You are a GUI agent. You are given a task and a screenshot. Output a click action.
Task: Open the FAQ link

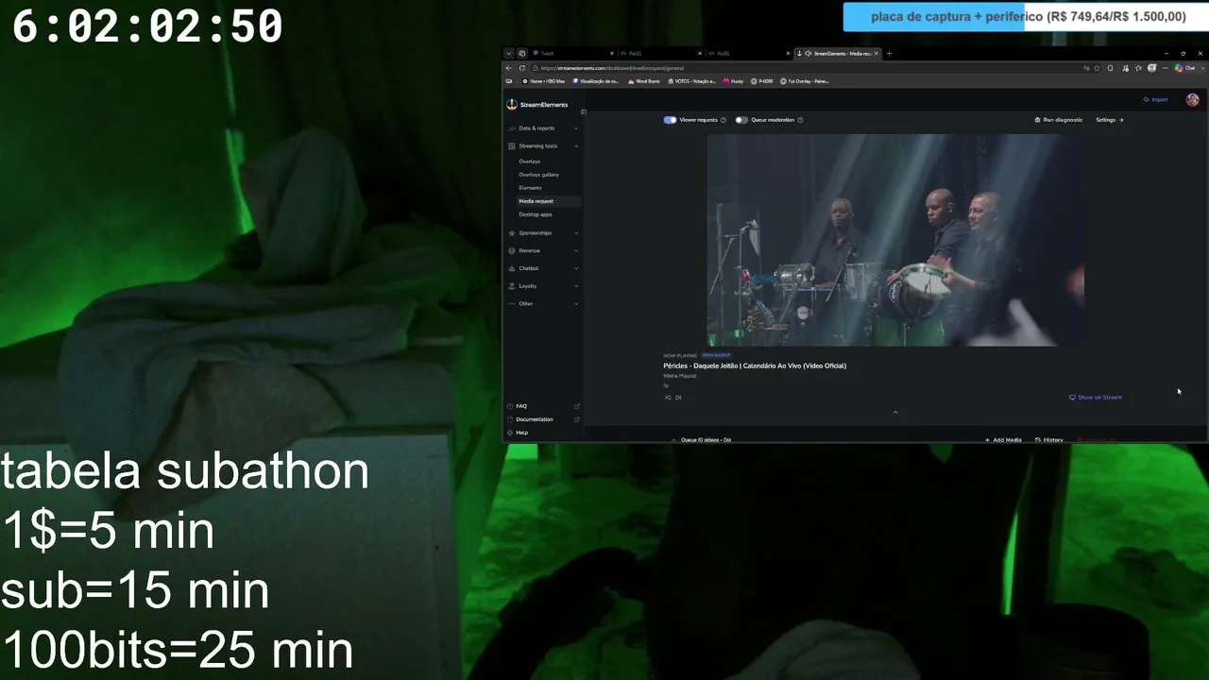543,406
